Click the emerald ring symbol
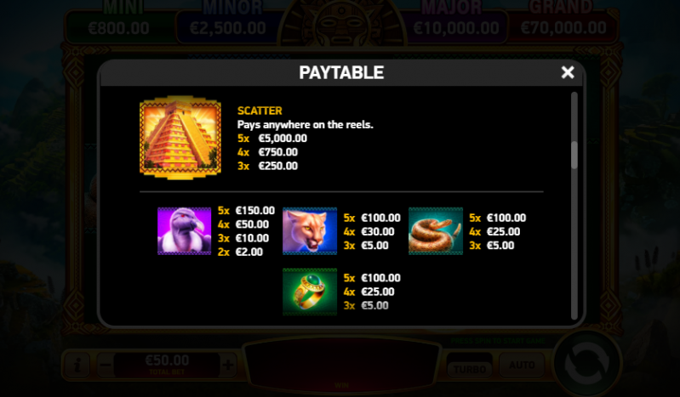Image resolution: width=680 pixels, height=397 pixels. (x=310, y=292)
